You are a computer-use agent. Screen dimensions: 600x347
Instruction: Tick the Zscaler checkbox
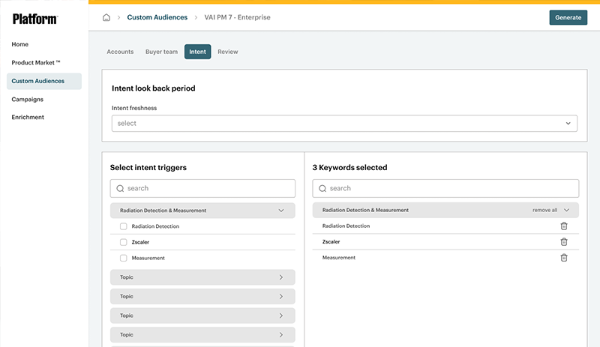[x=124, y=242]
